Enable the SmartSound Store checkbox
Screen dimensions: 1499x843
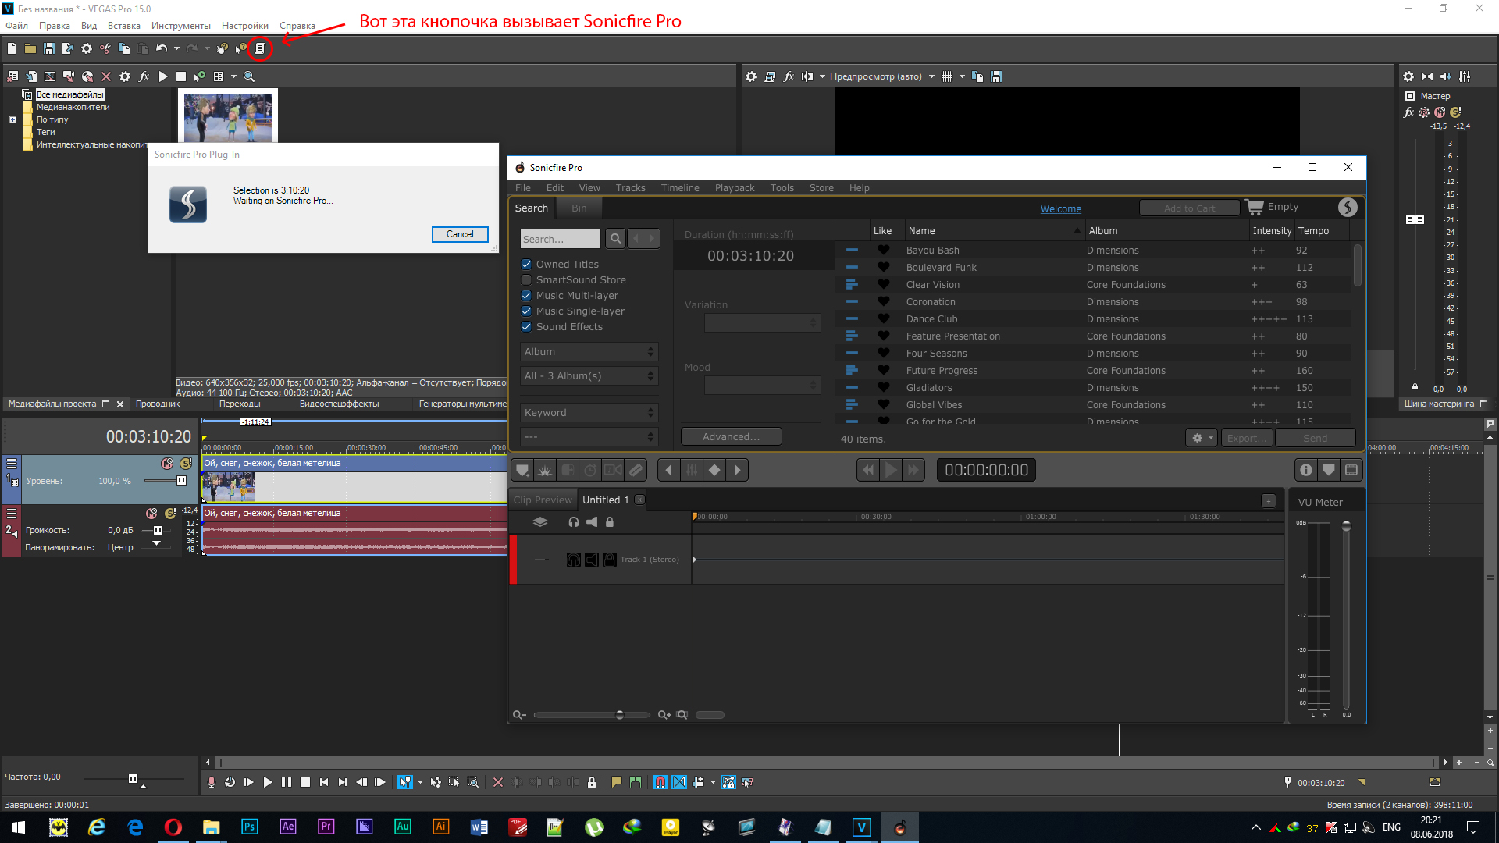526,279
